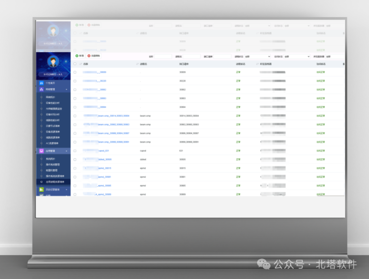Click the magenta monitor 应用管理 icon
The width and height of the screenshot is (369, 279).
click(x=41, y=151)
